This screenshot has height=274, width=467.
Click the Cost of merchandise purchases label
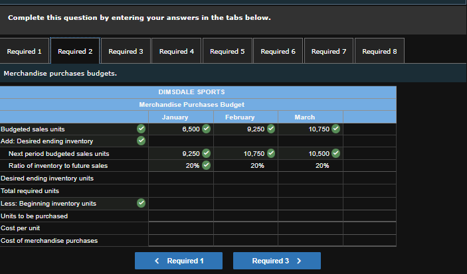[x=49, y=240]
